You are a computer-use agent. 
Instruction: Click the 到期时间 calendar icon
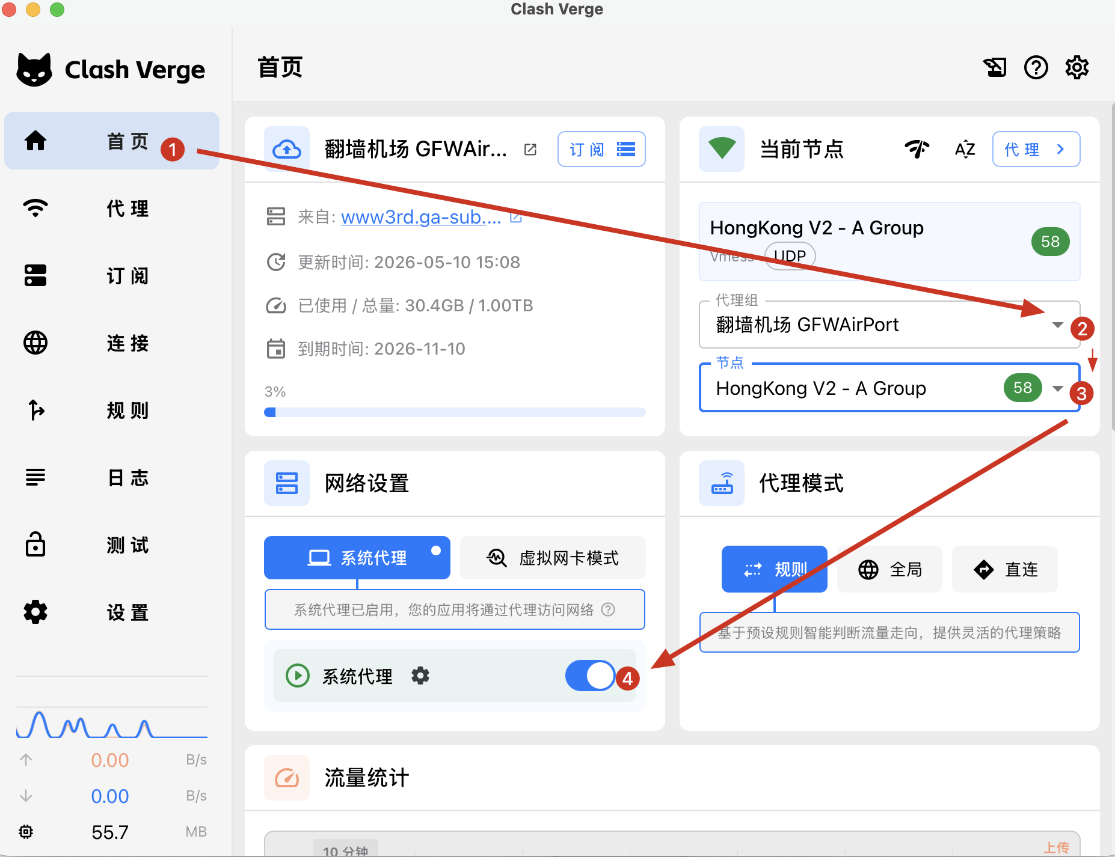276,349
